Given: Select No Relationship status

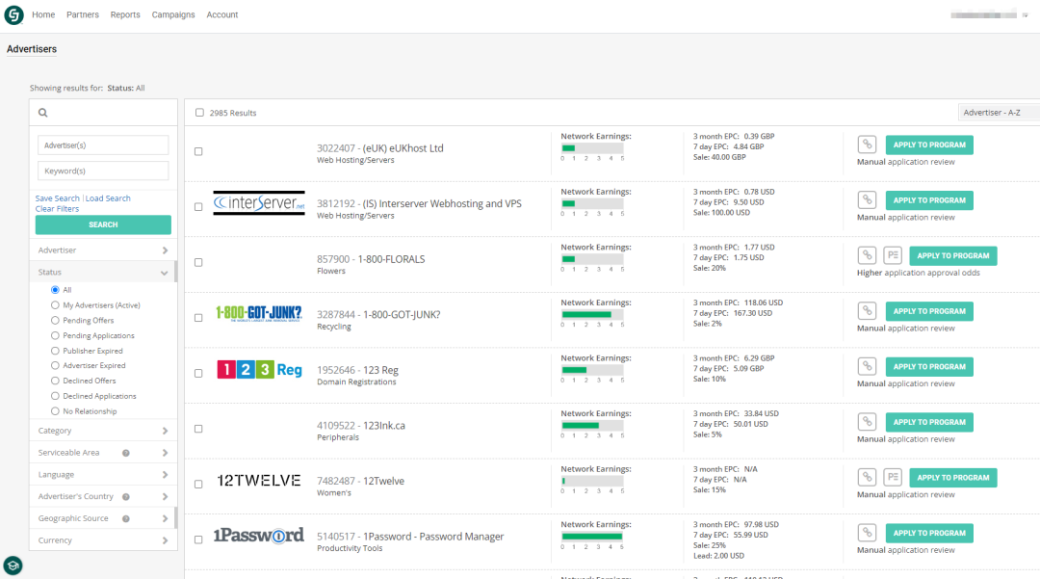Looking at the screenshot, I should point(55,411).
